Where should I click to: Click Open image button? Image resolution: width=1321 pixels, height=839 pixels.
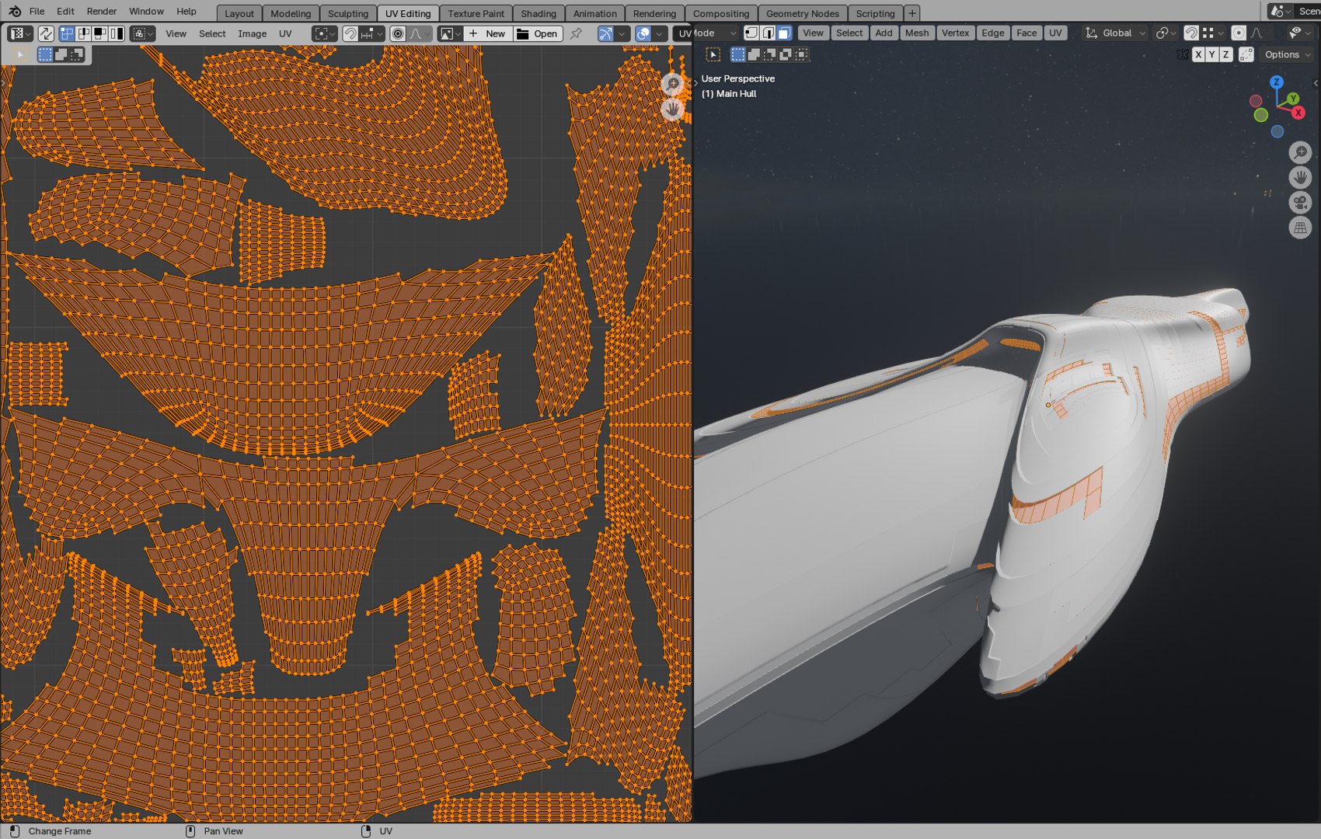coord(538,33)
